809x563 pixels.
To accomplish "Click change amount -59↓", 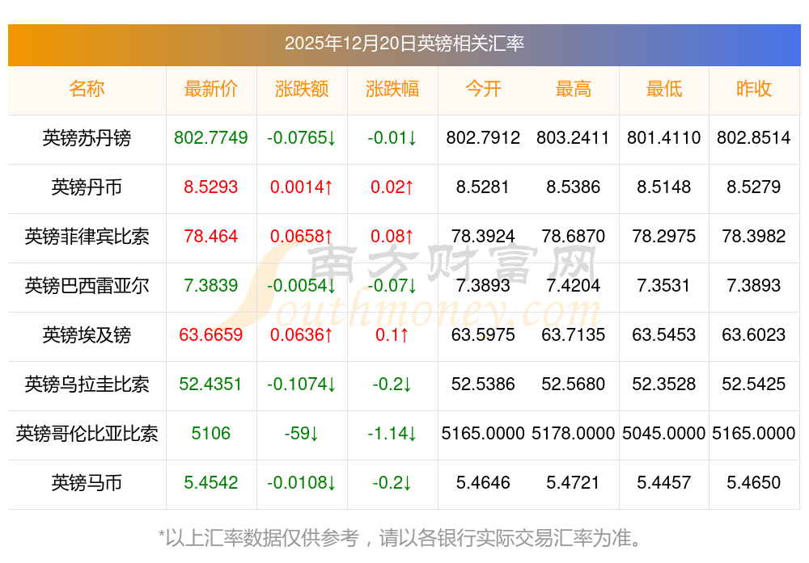I will click(x=301, y=433).
